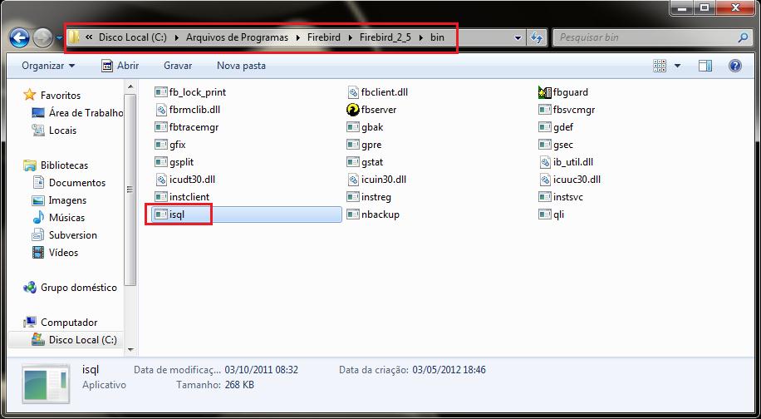Expand the arrow after Arquivos de Programas
Screen dimensions: 761x419
coord(297,37)
